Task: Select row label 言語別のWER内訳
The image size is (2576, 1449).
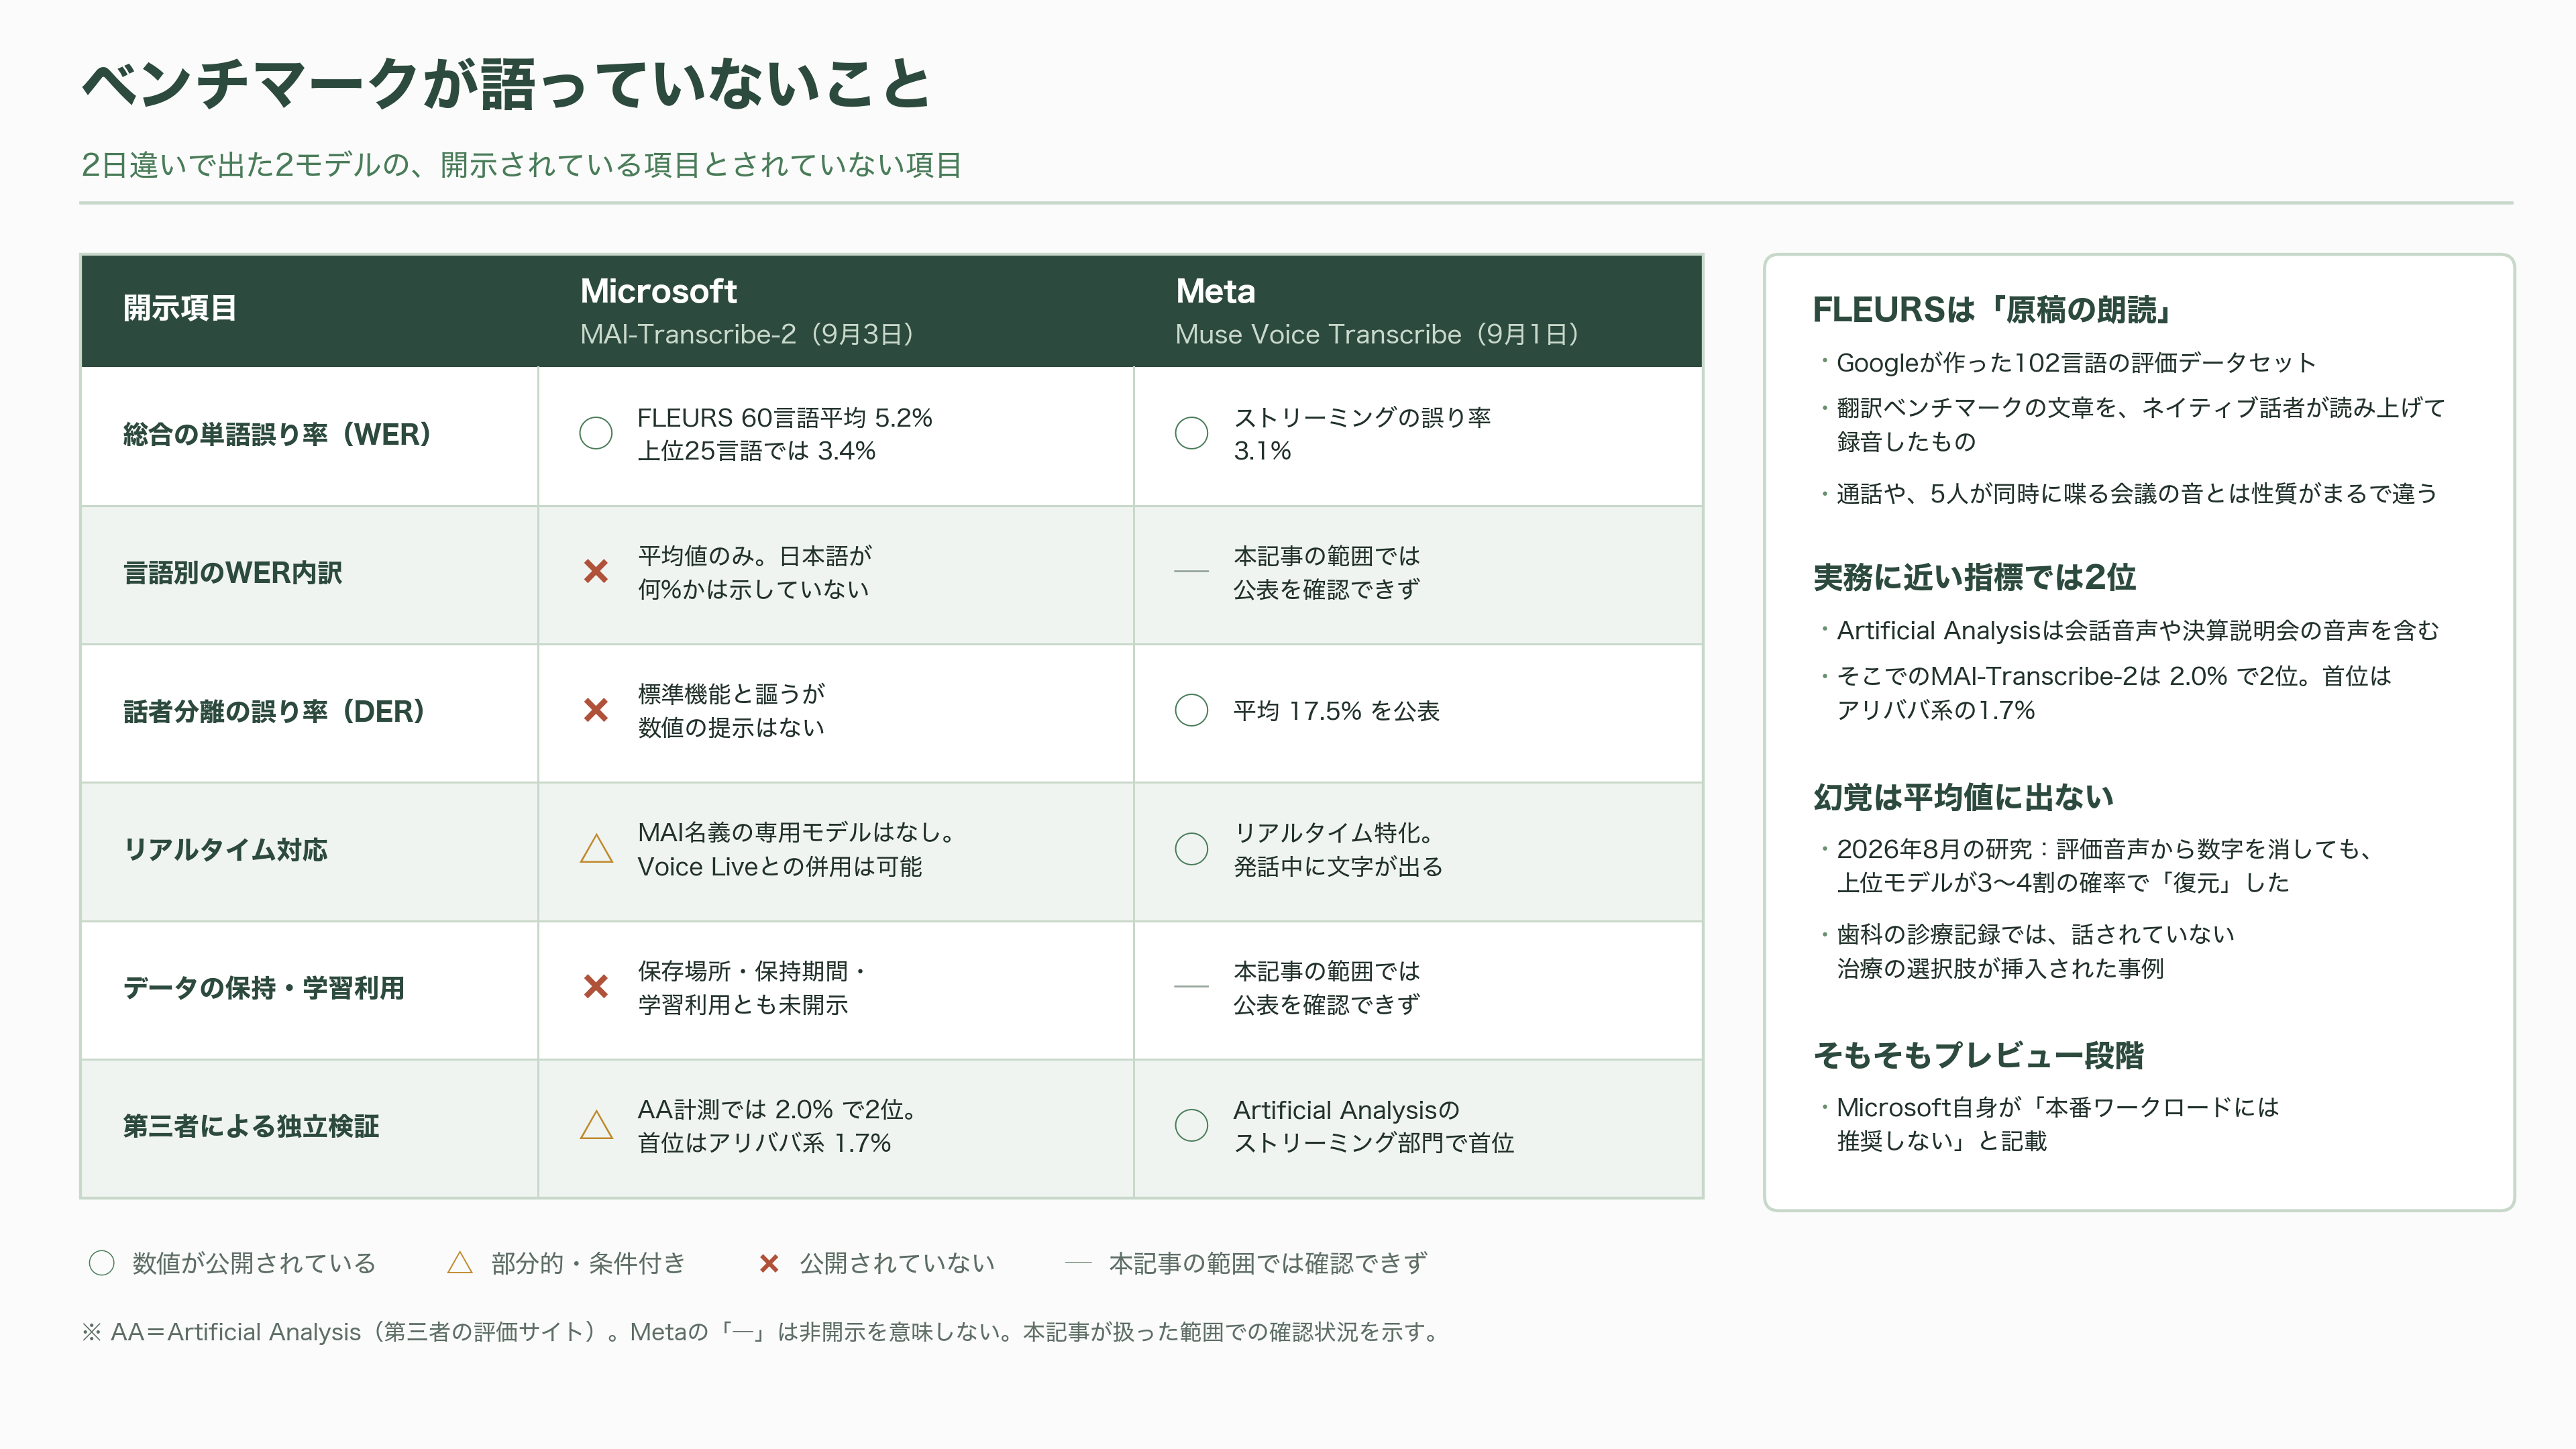Action: click(232, 573)
